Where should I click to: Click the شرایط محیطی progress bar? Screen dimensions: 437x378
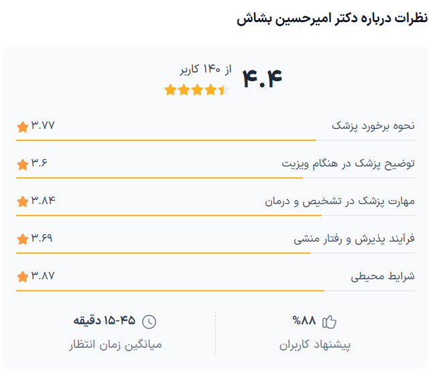(215, 291)
